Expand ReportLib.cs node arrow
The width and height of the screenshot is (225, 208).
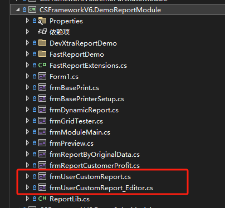[x=27, y=199]
